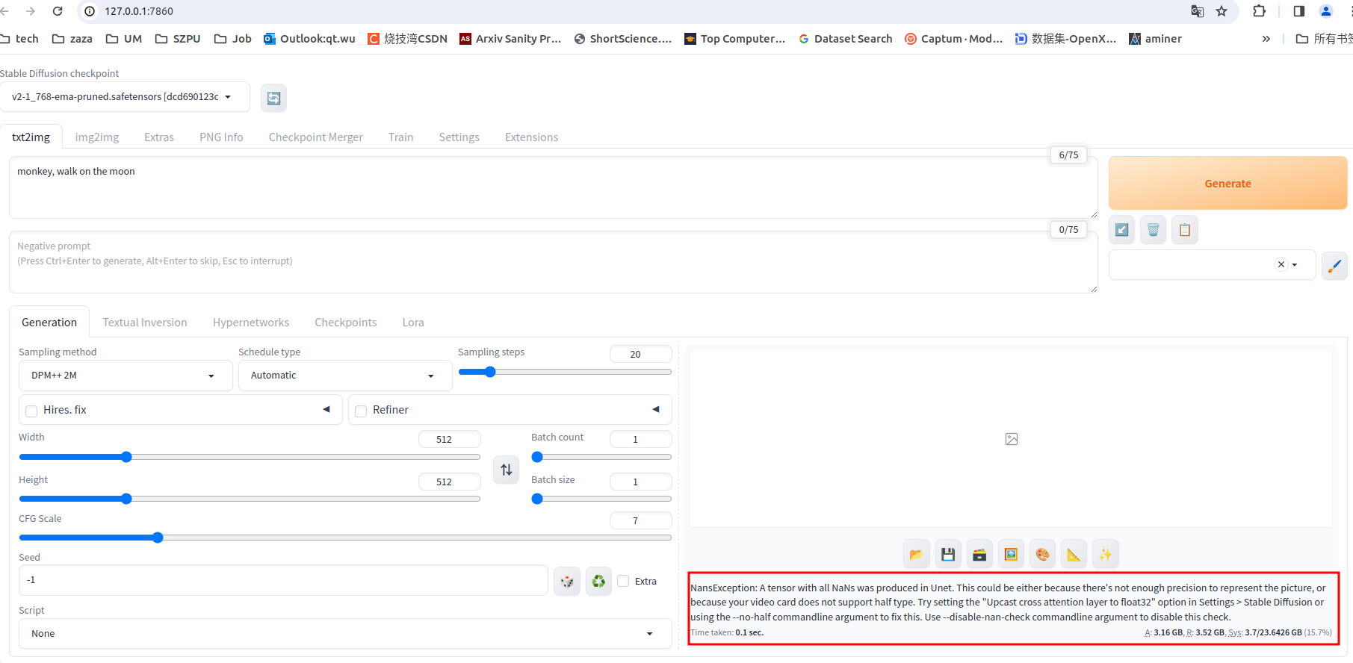Open styles dropdown arrow

[x=1295, y=264]
